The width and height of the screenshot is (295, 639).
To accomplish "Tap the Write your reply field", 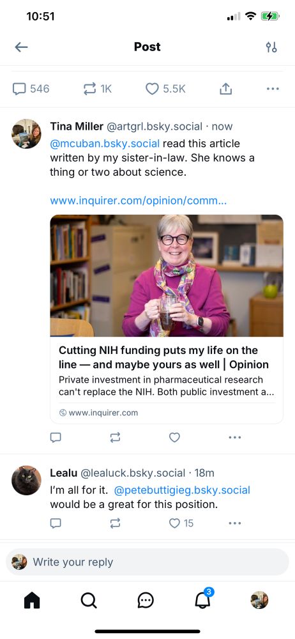I will pos(147,562).
